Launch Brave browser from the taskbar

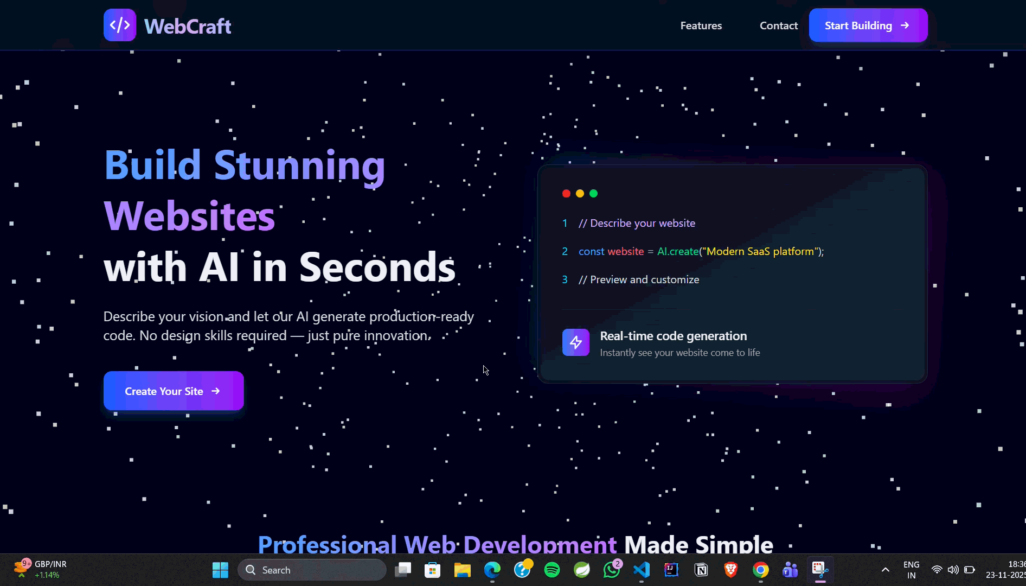pos(731,570)
